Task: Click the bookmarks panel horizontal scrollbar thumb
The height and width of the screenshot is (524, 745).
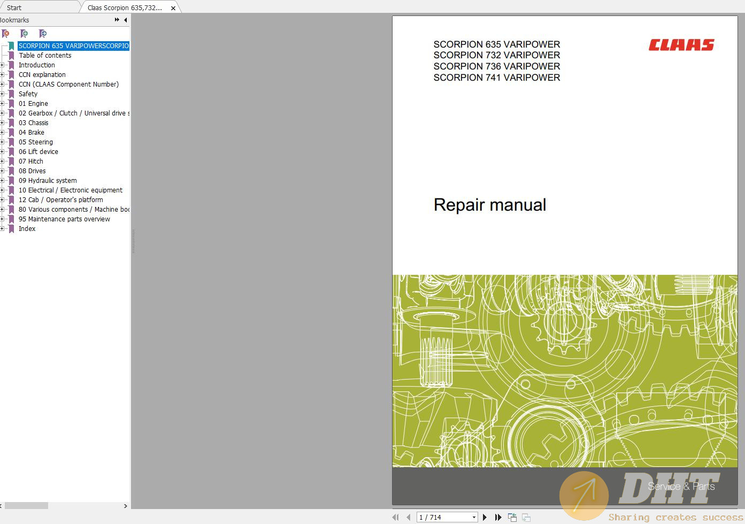Action: click(26, 506)
